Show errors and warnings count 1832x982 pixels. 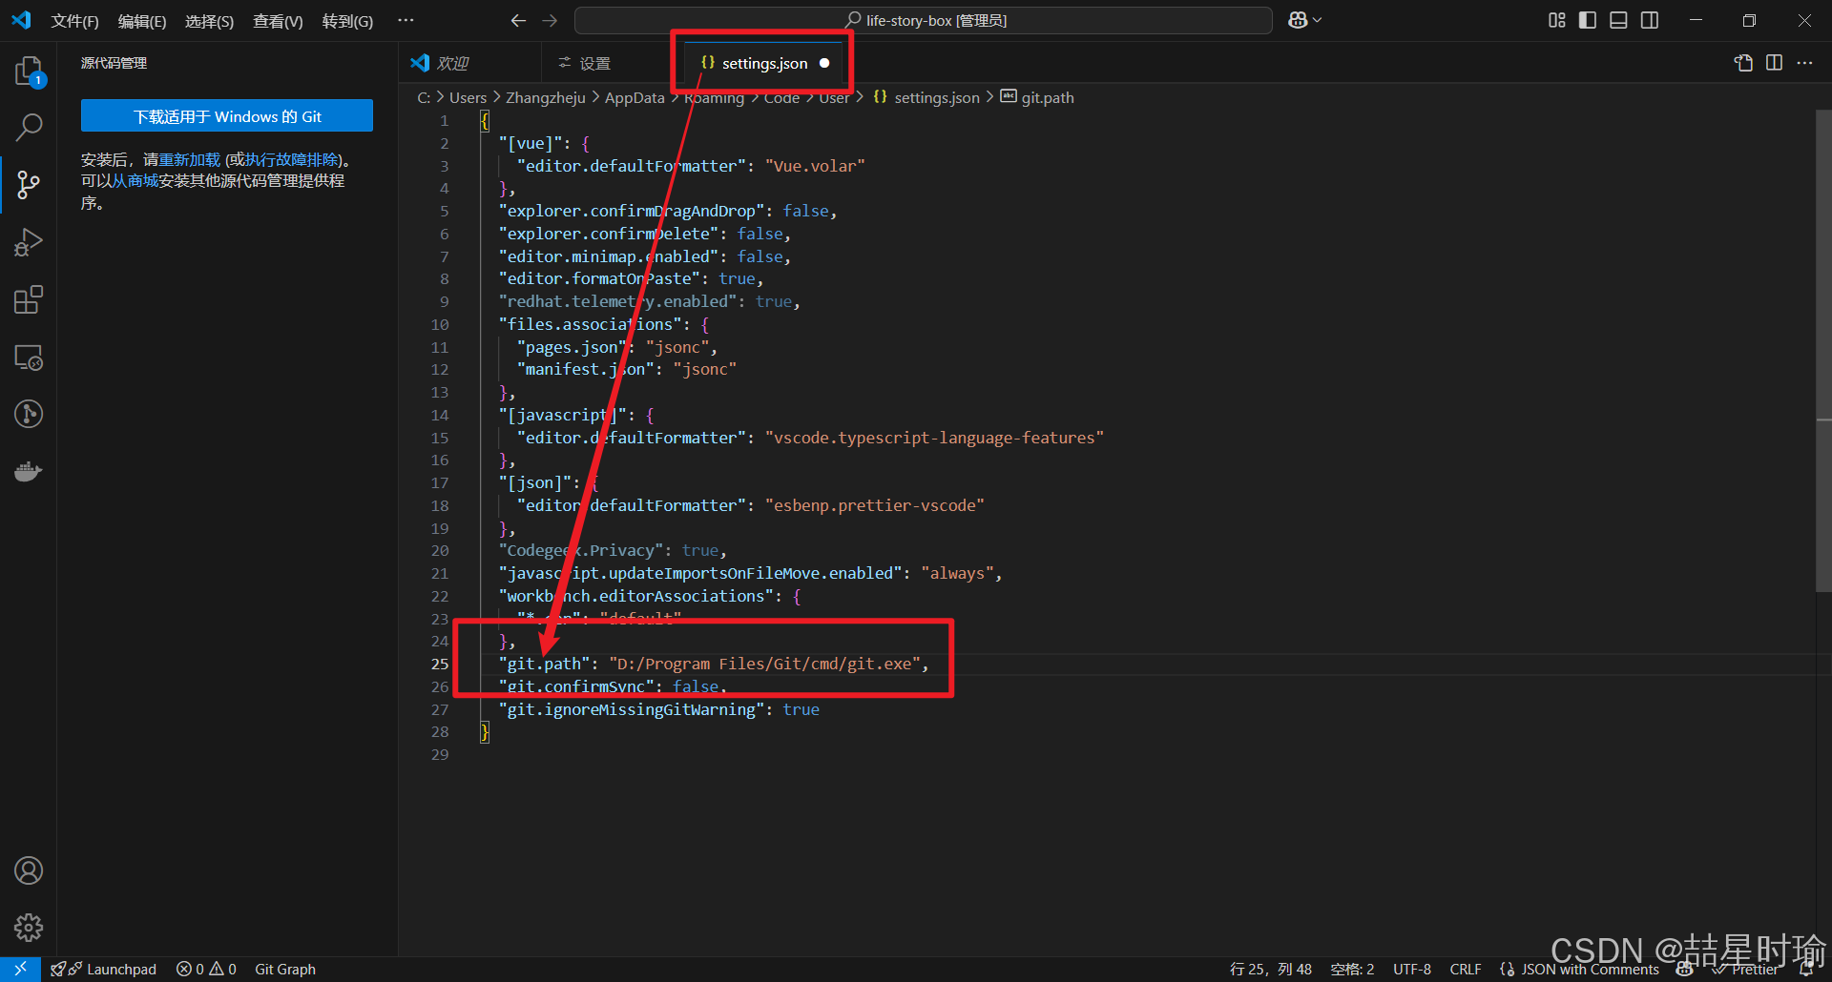pos(206,969)
